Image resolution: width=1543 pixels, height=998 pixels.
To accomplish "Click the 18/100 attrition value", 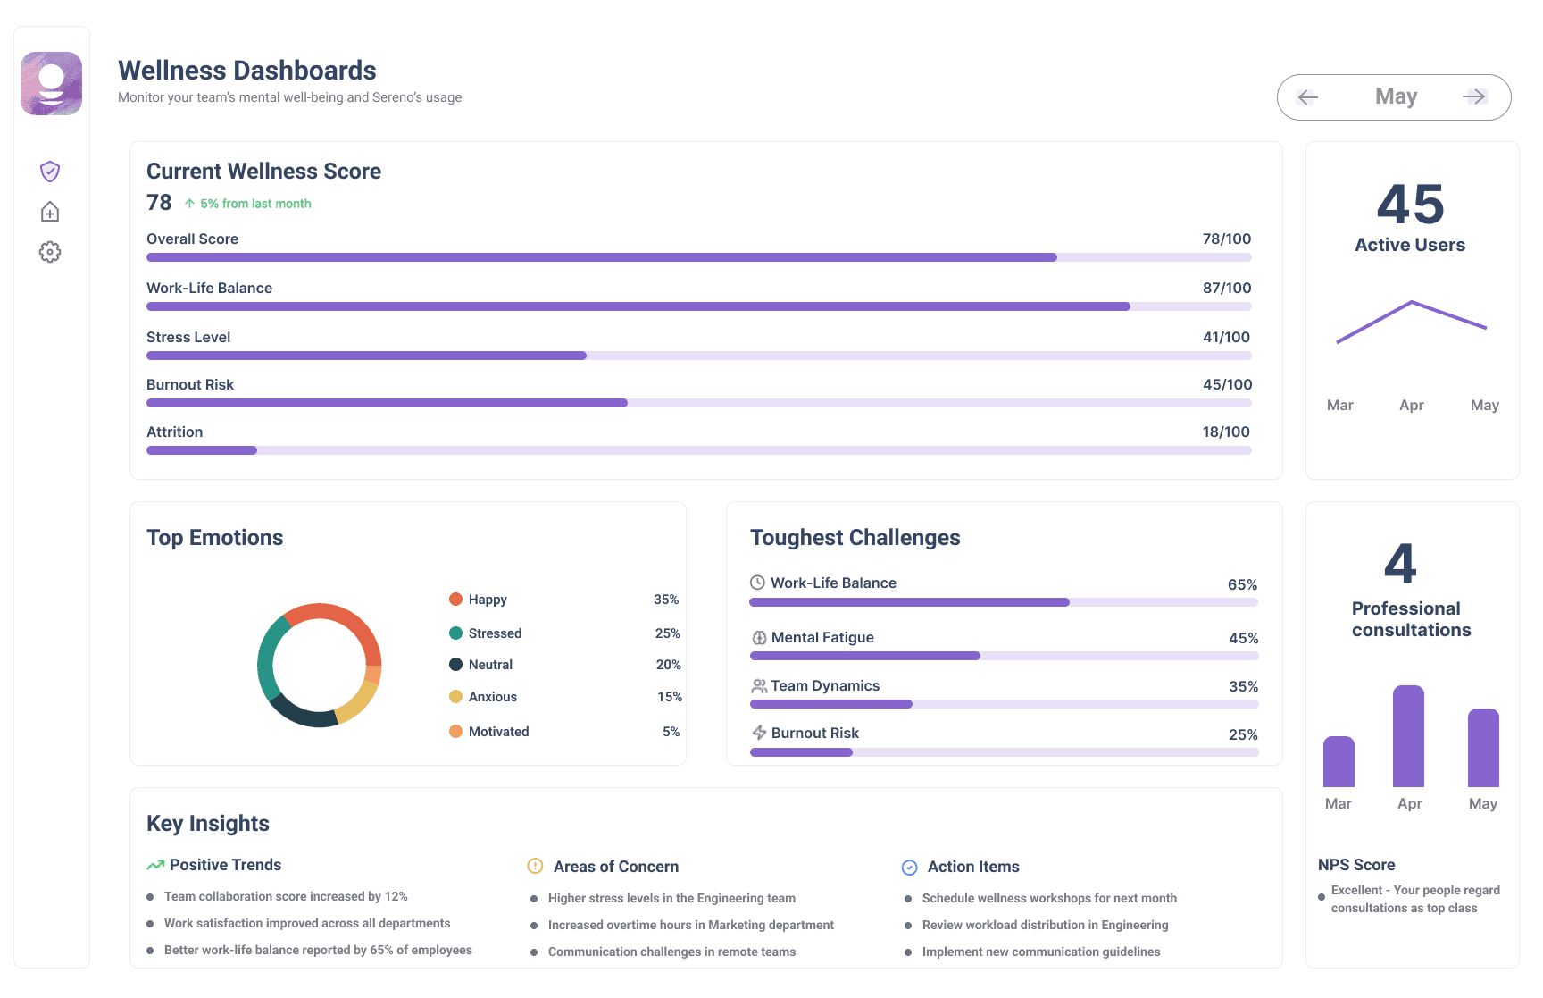I will 1227,432.
